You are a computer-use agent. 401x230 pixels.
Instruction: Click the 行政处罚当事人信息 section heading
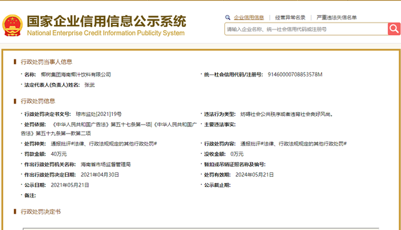click(x=46, y=62)
